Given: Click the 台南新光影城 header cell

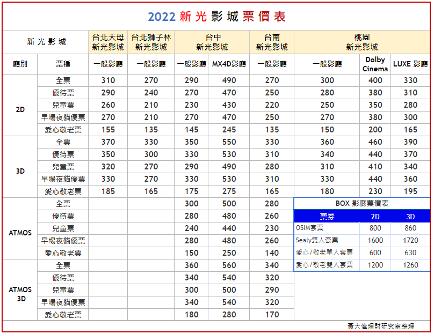Looking at the screenshot, I should (272, 42).
